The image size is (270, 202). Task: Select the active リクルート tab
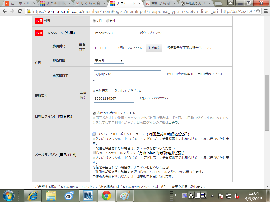(126, 3)
